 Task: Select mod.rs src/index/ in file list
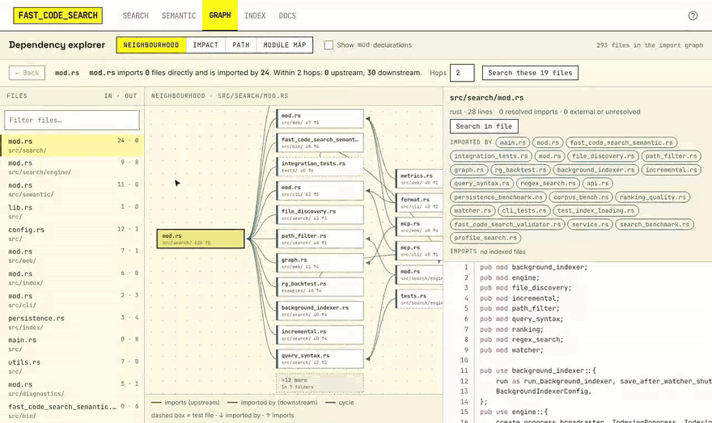(72, 278)
